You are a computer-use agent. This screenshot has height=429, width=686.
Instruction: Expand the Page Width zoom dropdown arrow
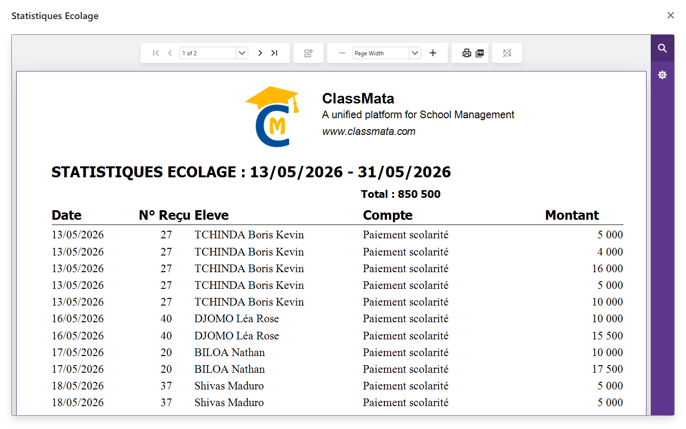(x=415, y=53)
